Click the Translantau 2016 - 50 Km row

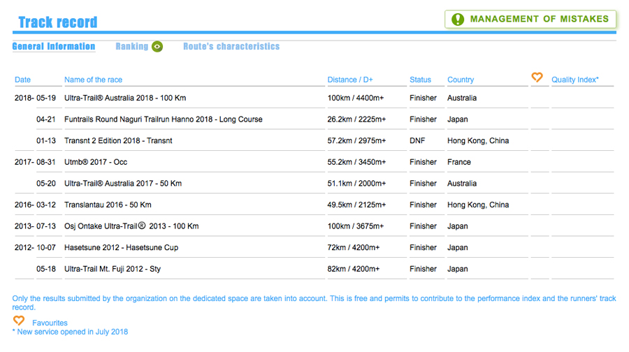[x=108, y=205]
